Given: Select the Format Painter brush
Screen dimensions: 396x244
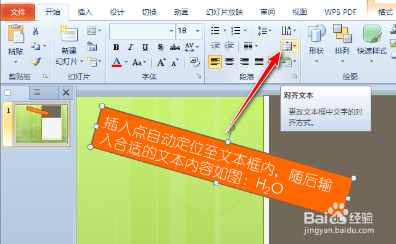Looking at the screenshot, I should point(36,62).
